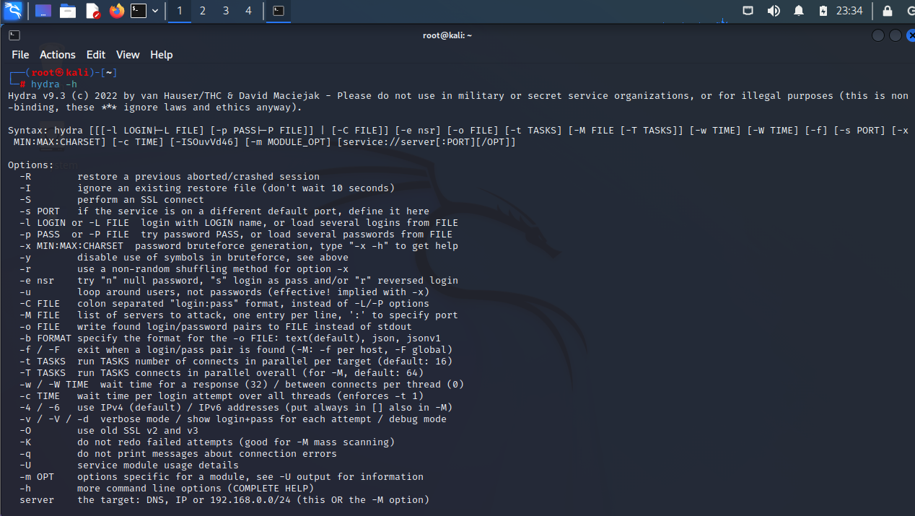
Task: Maximize the terminal window
Action: pos(896,35)
